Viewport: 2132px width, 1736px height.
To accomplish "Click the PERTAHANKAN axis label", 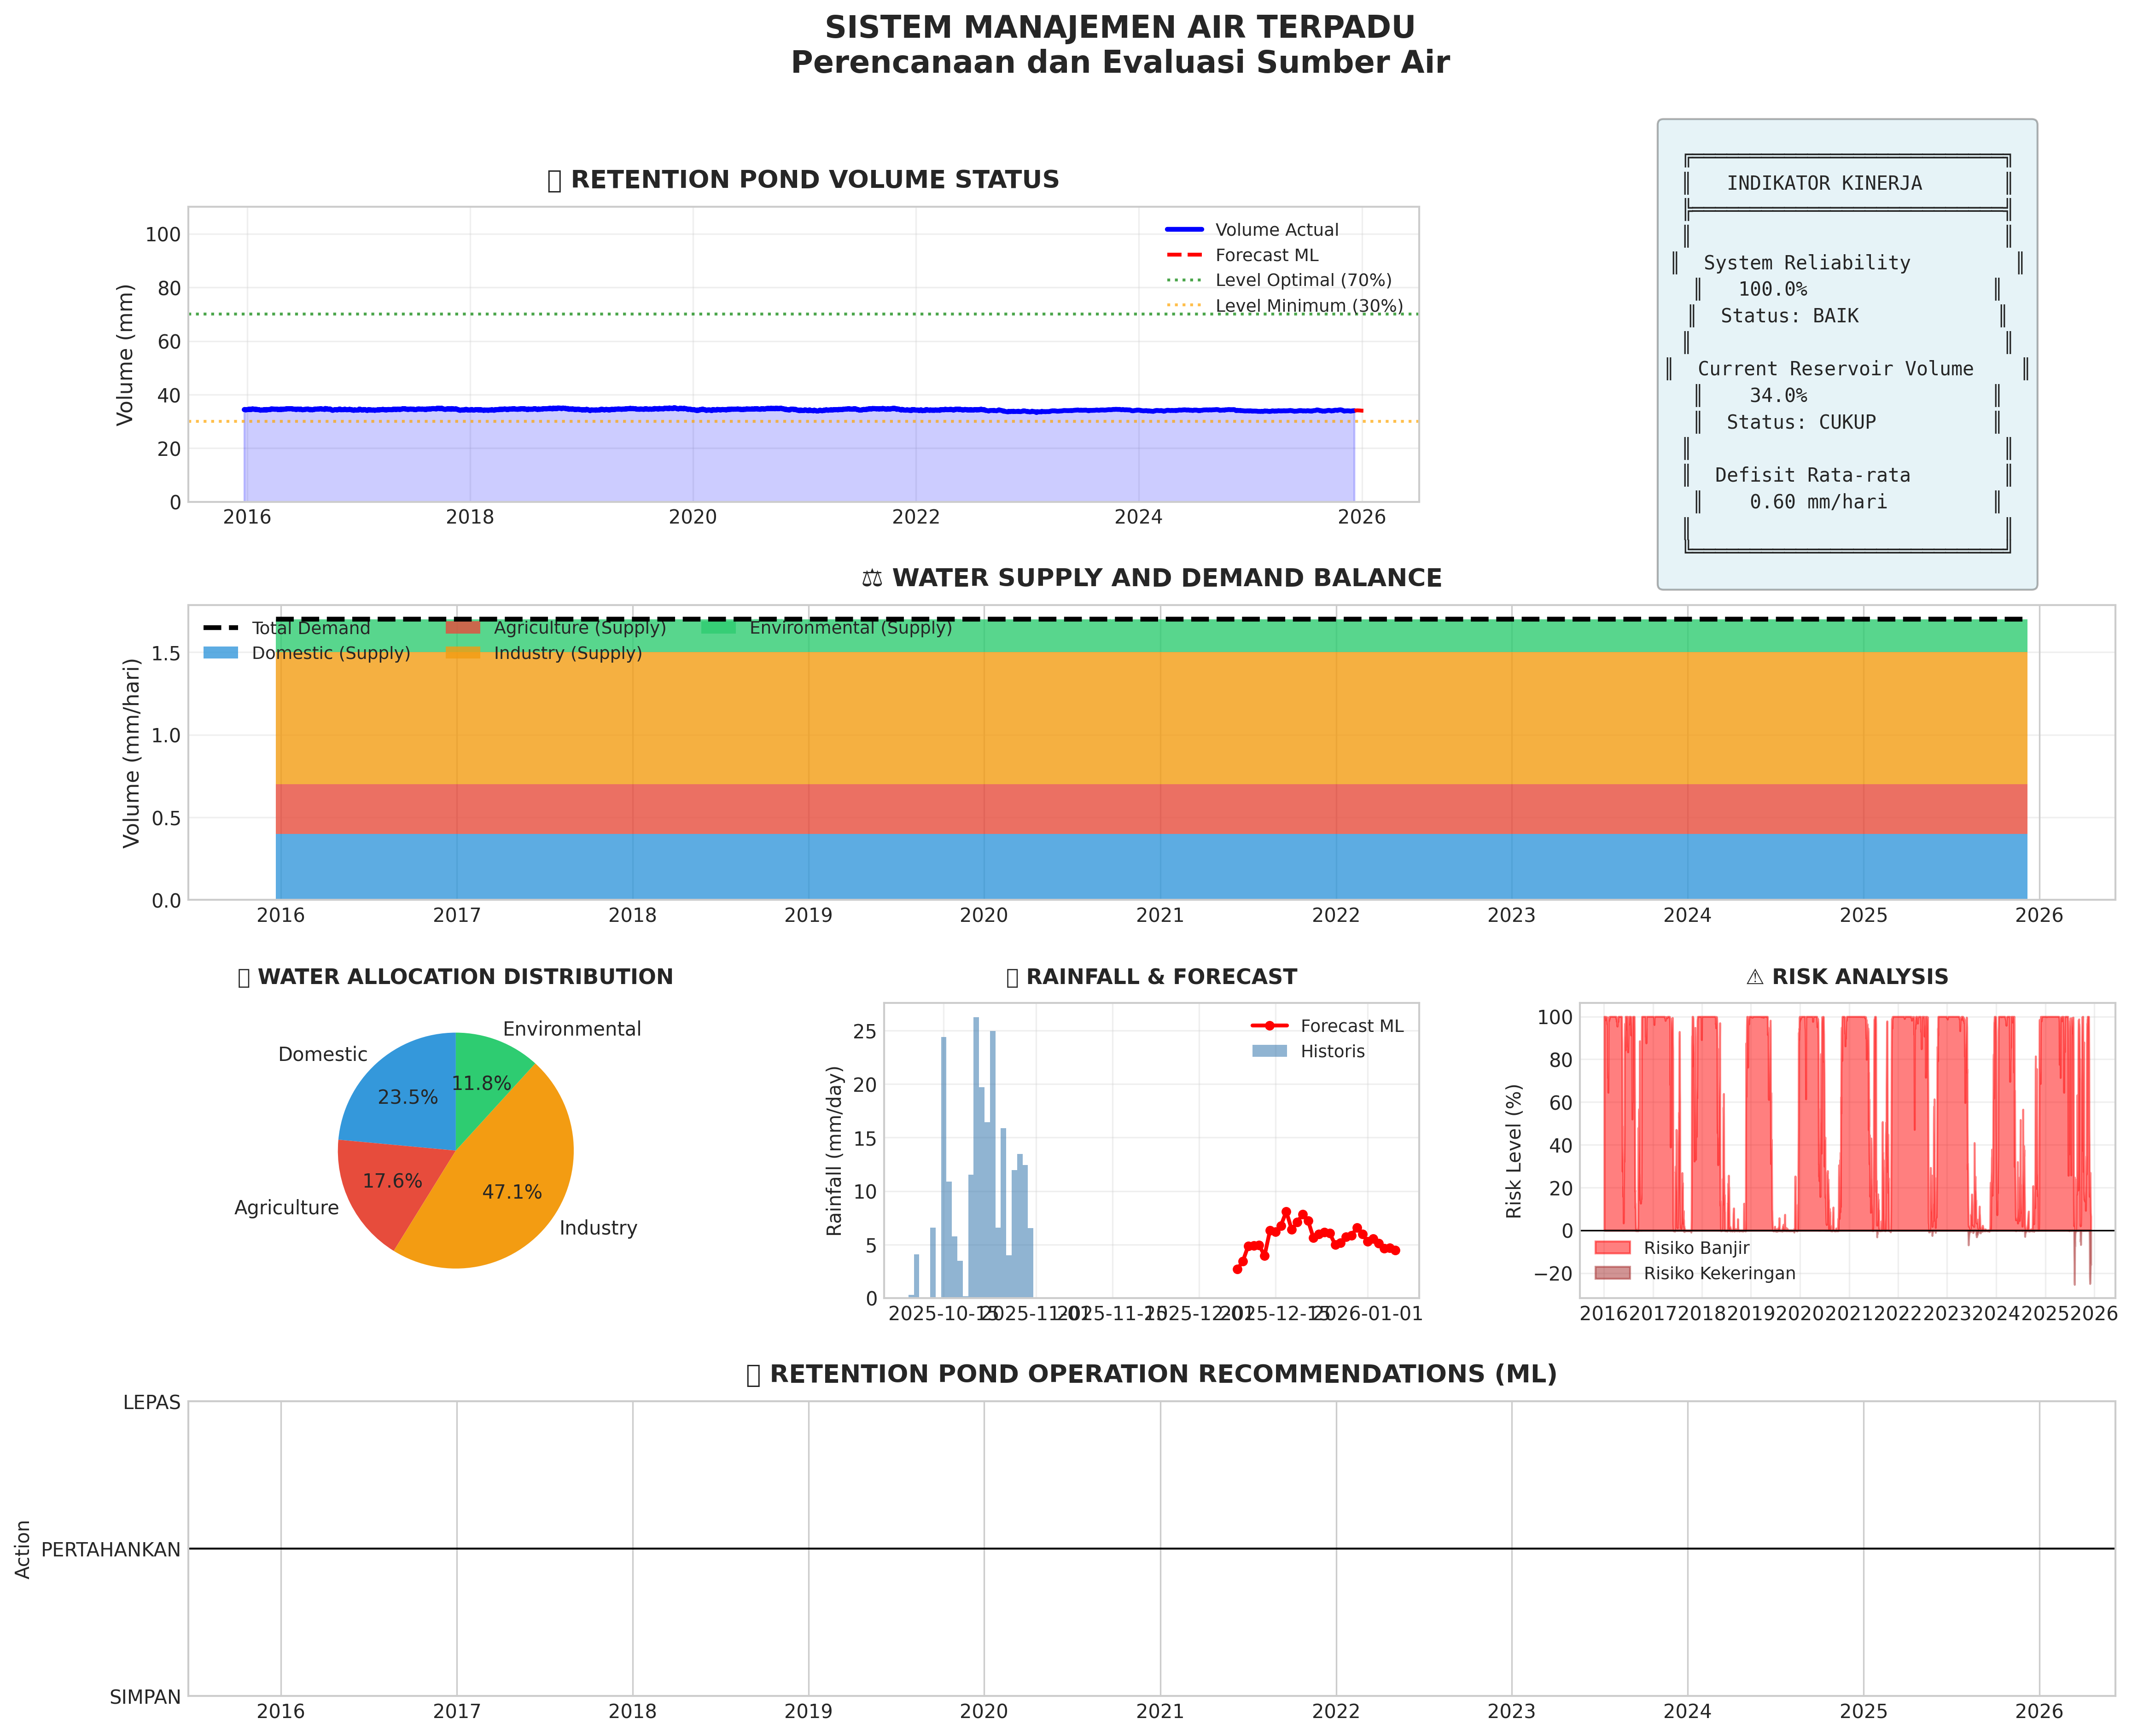I will (x=111, y=1550).
